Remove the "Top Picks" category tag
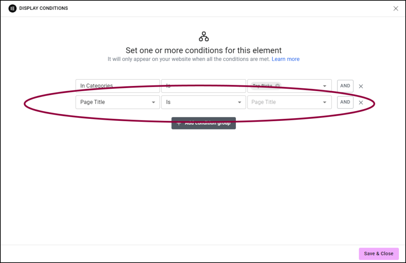Screen dimensions: 406x263 point(277,86)
